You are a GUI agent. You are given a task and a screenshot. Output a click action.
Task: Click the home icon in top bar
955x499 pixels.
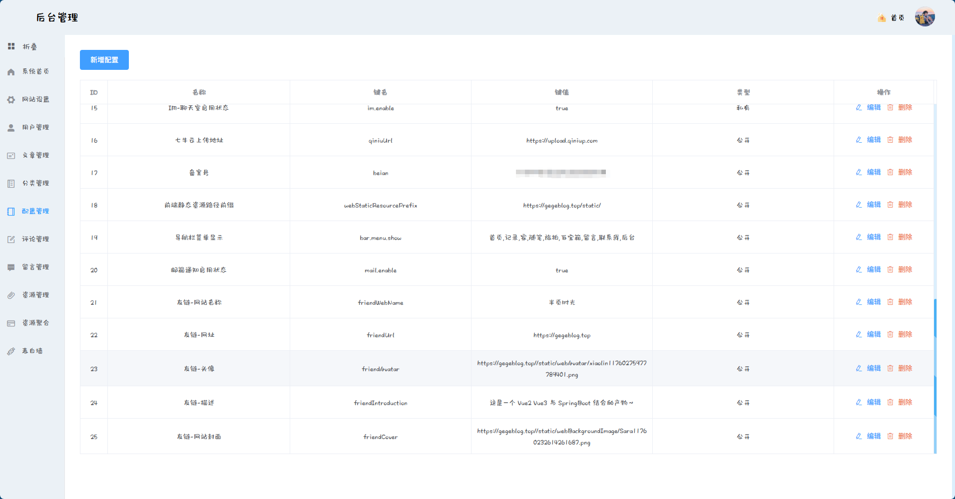[882, 18]
